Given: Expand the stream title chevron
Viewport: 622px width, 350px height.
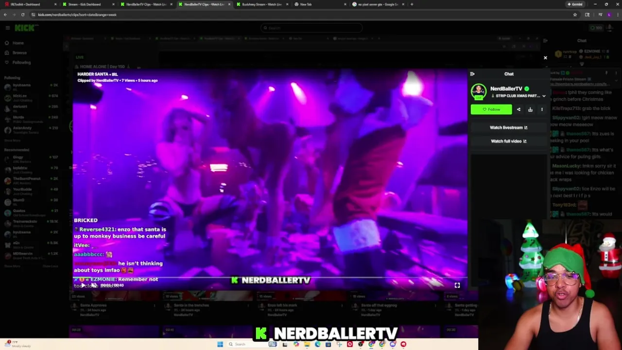Looking at the screenshot, I should (x=544, y=96).
